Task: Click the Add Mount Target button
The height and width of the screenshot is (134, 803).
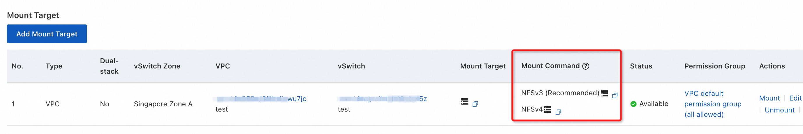Action: point(47,34)
